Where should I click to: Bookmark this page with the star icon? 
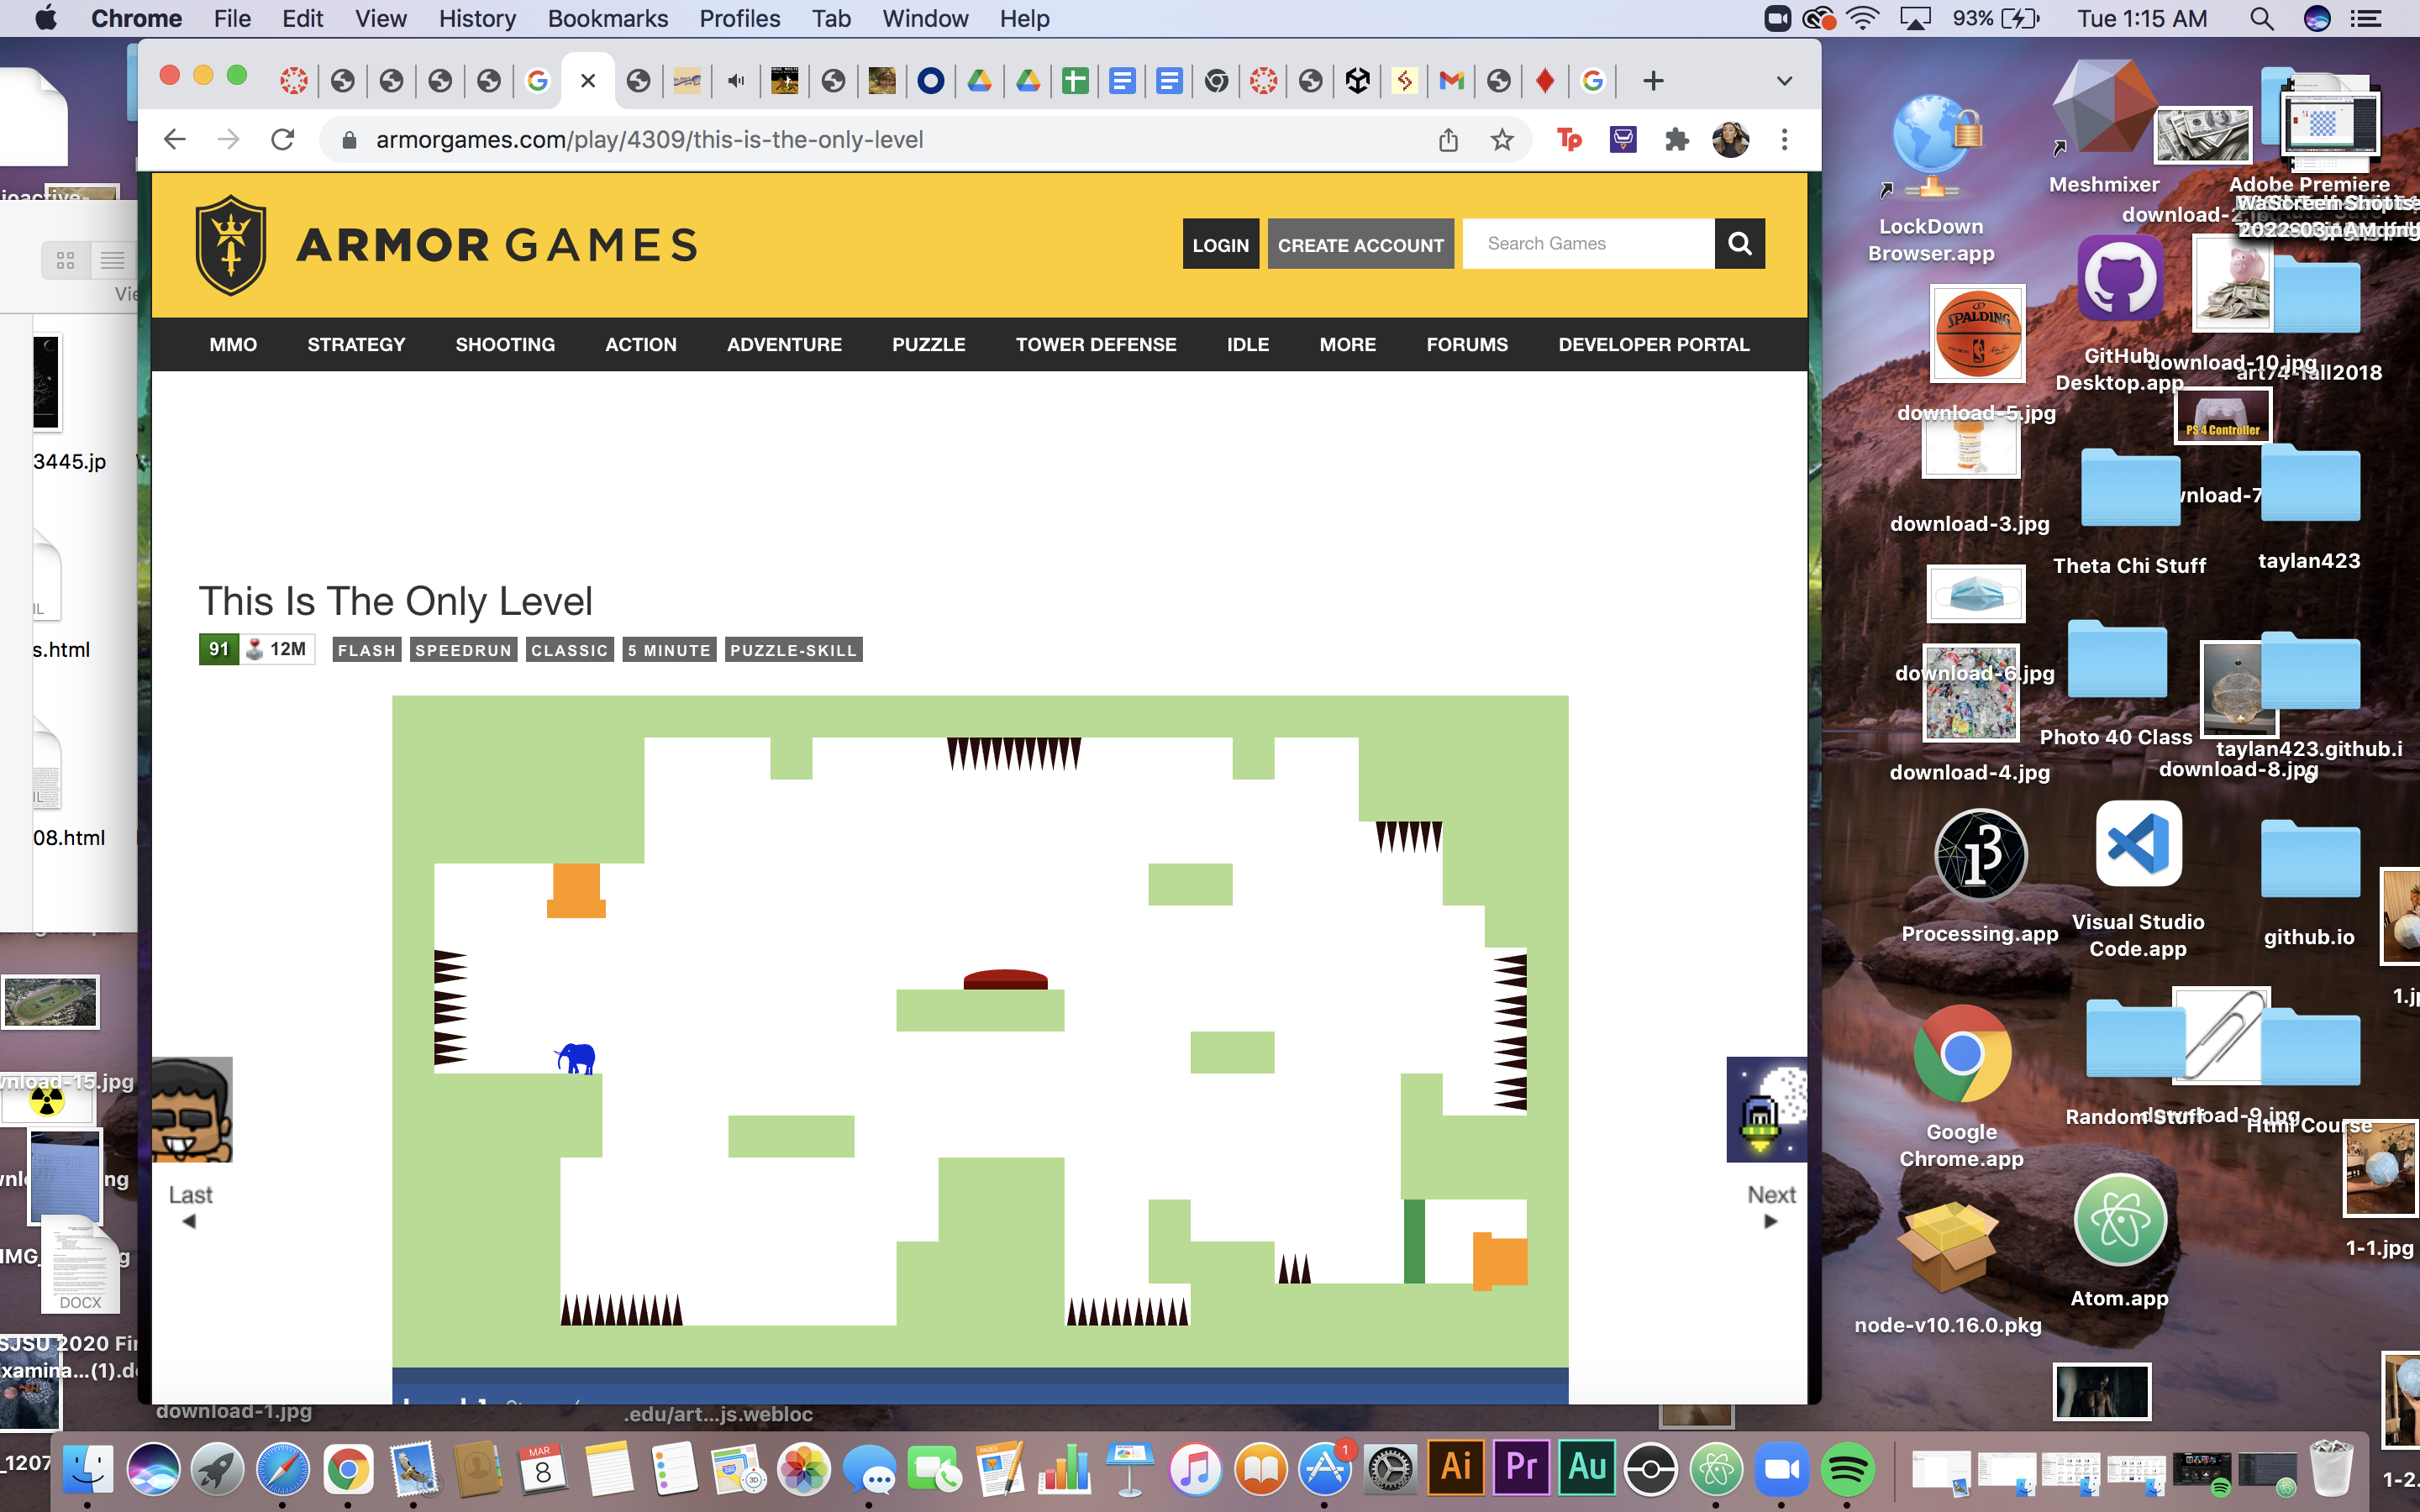[x=1502, y=140]
